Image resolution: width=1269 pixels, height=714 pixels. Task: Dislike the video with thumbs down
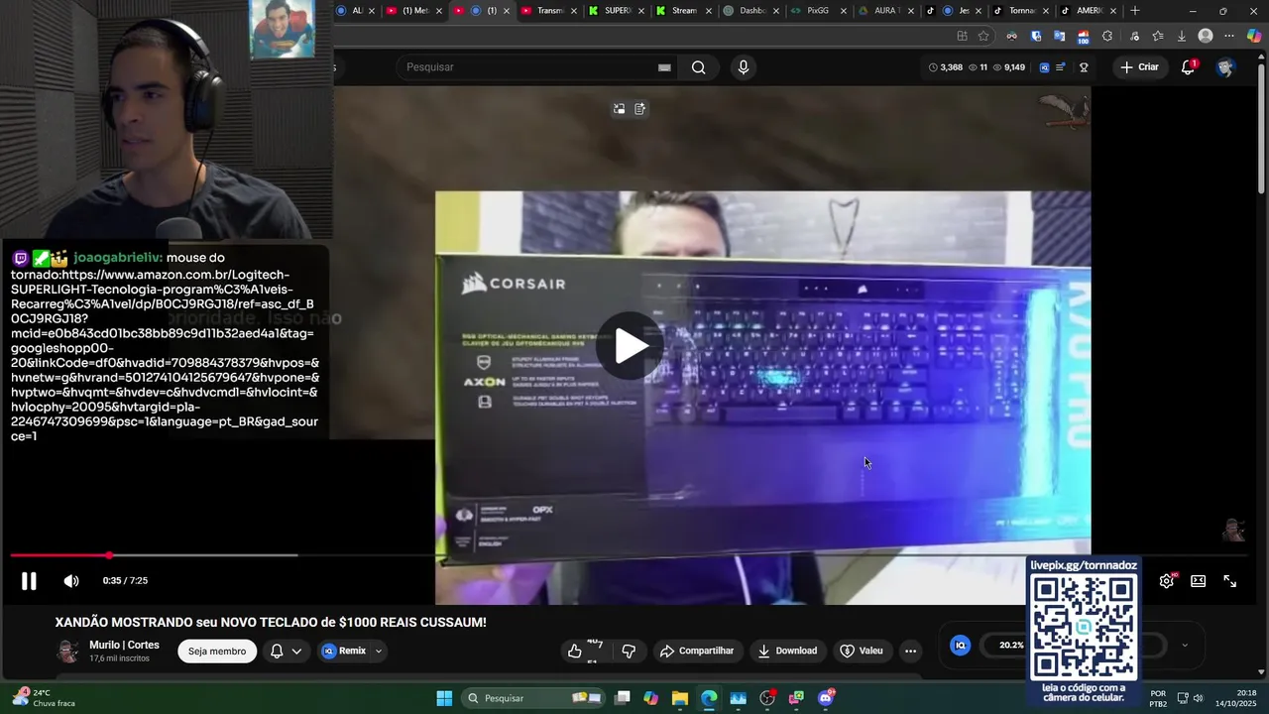[629, 652]
